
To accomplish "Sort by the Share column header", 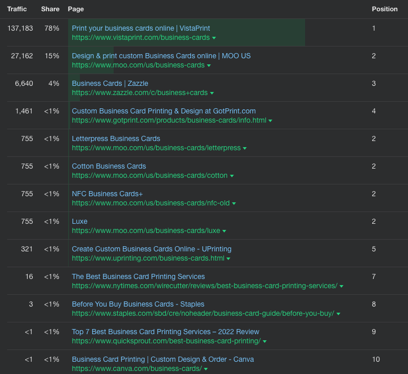I will [50, 9].
